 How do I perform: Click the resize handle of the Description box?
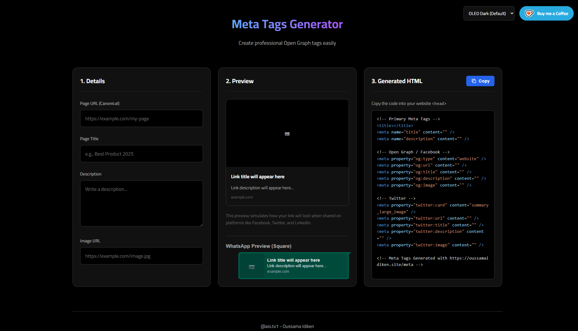tap(201, 224)
